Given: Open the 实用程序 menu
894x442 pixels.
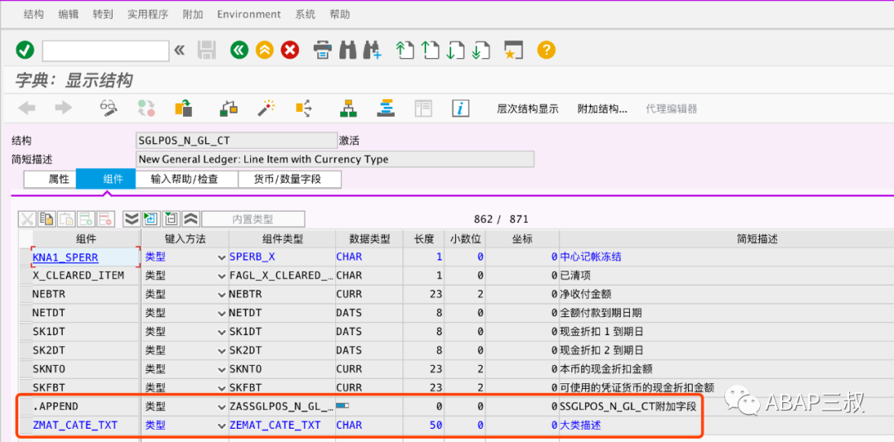Looking at the screenshot, I should coord(147,14).
